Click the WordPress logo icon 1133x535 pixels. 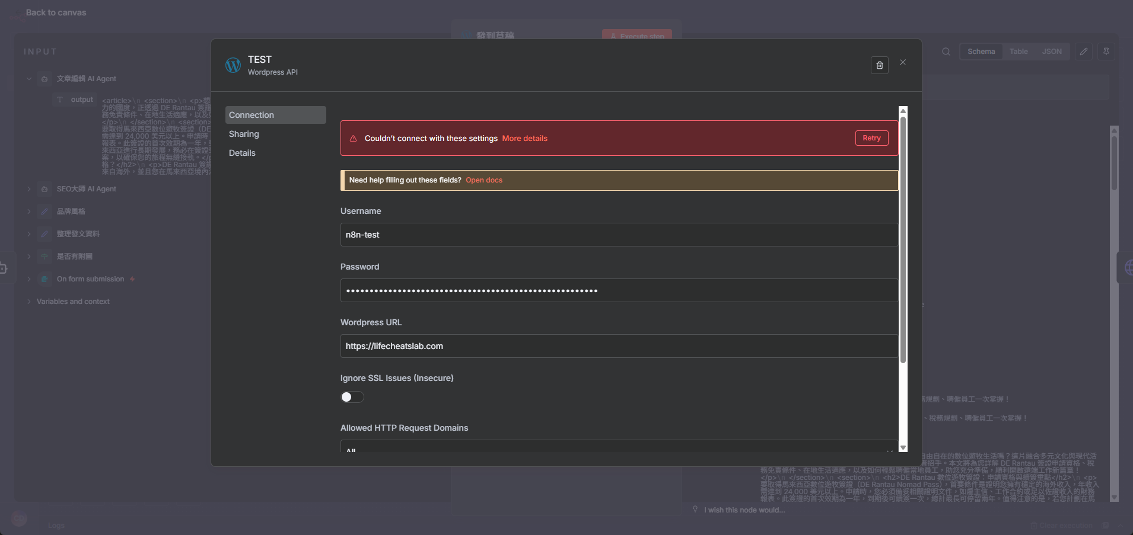pyautogui.click(x=233, y=65)
